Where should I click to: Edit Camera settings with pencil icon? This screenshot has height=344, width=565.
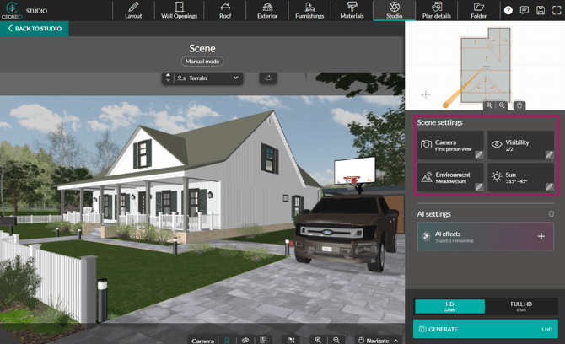[479, 154]
